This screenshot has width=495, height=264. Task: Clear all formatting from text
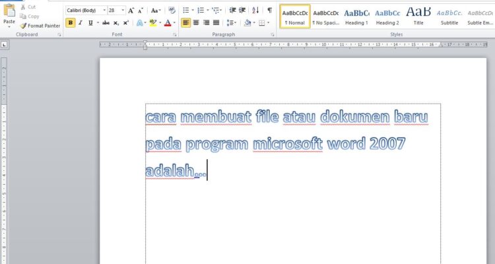172,11
